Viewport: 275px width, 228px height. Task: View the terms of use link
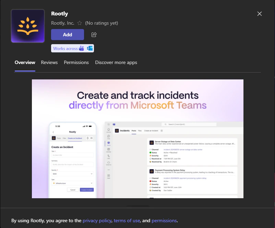[x=127, y=220]
